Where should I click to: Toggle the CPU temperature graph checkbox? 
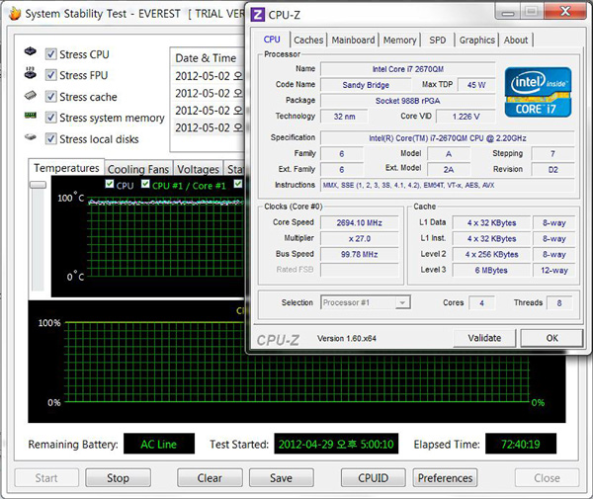coord(110,184)
